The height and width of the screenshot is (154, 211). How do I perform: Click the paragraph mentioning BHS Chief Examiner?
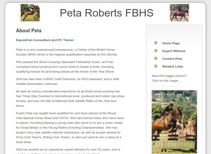click(67, 81)
